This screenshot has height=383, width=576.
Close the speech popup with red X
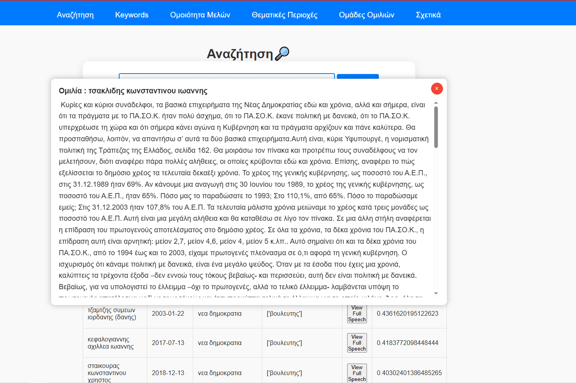point(437,89)
